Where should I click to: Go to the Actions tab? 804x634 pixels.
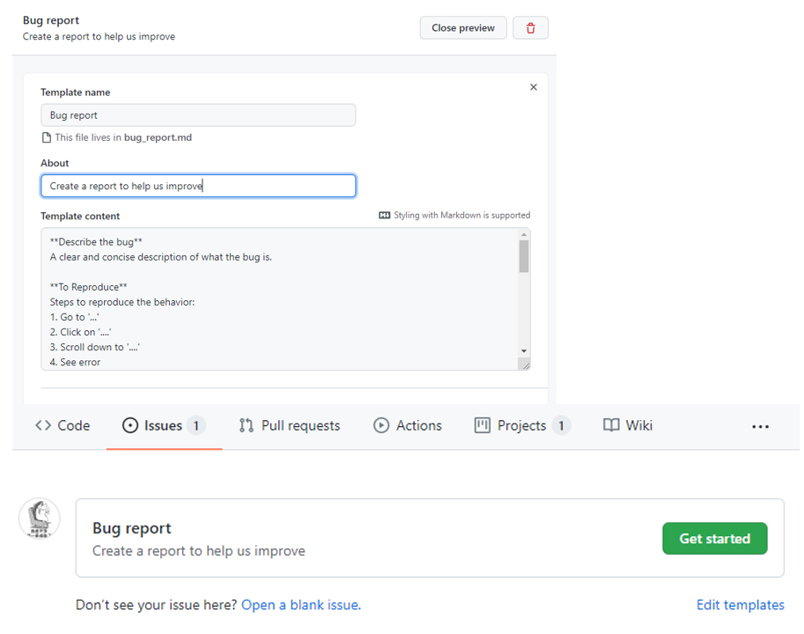coord(408,425)
